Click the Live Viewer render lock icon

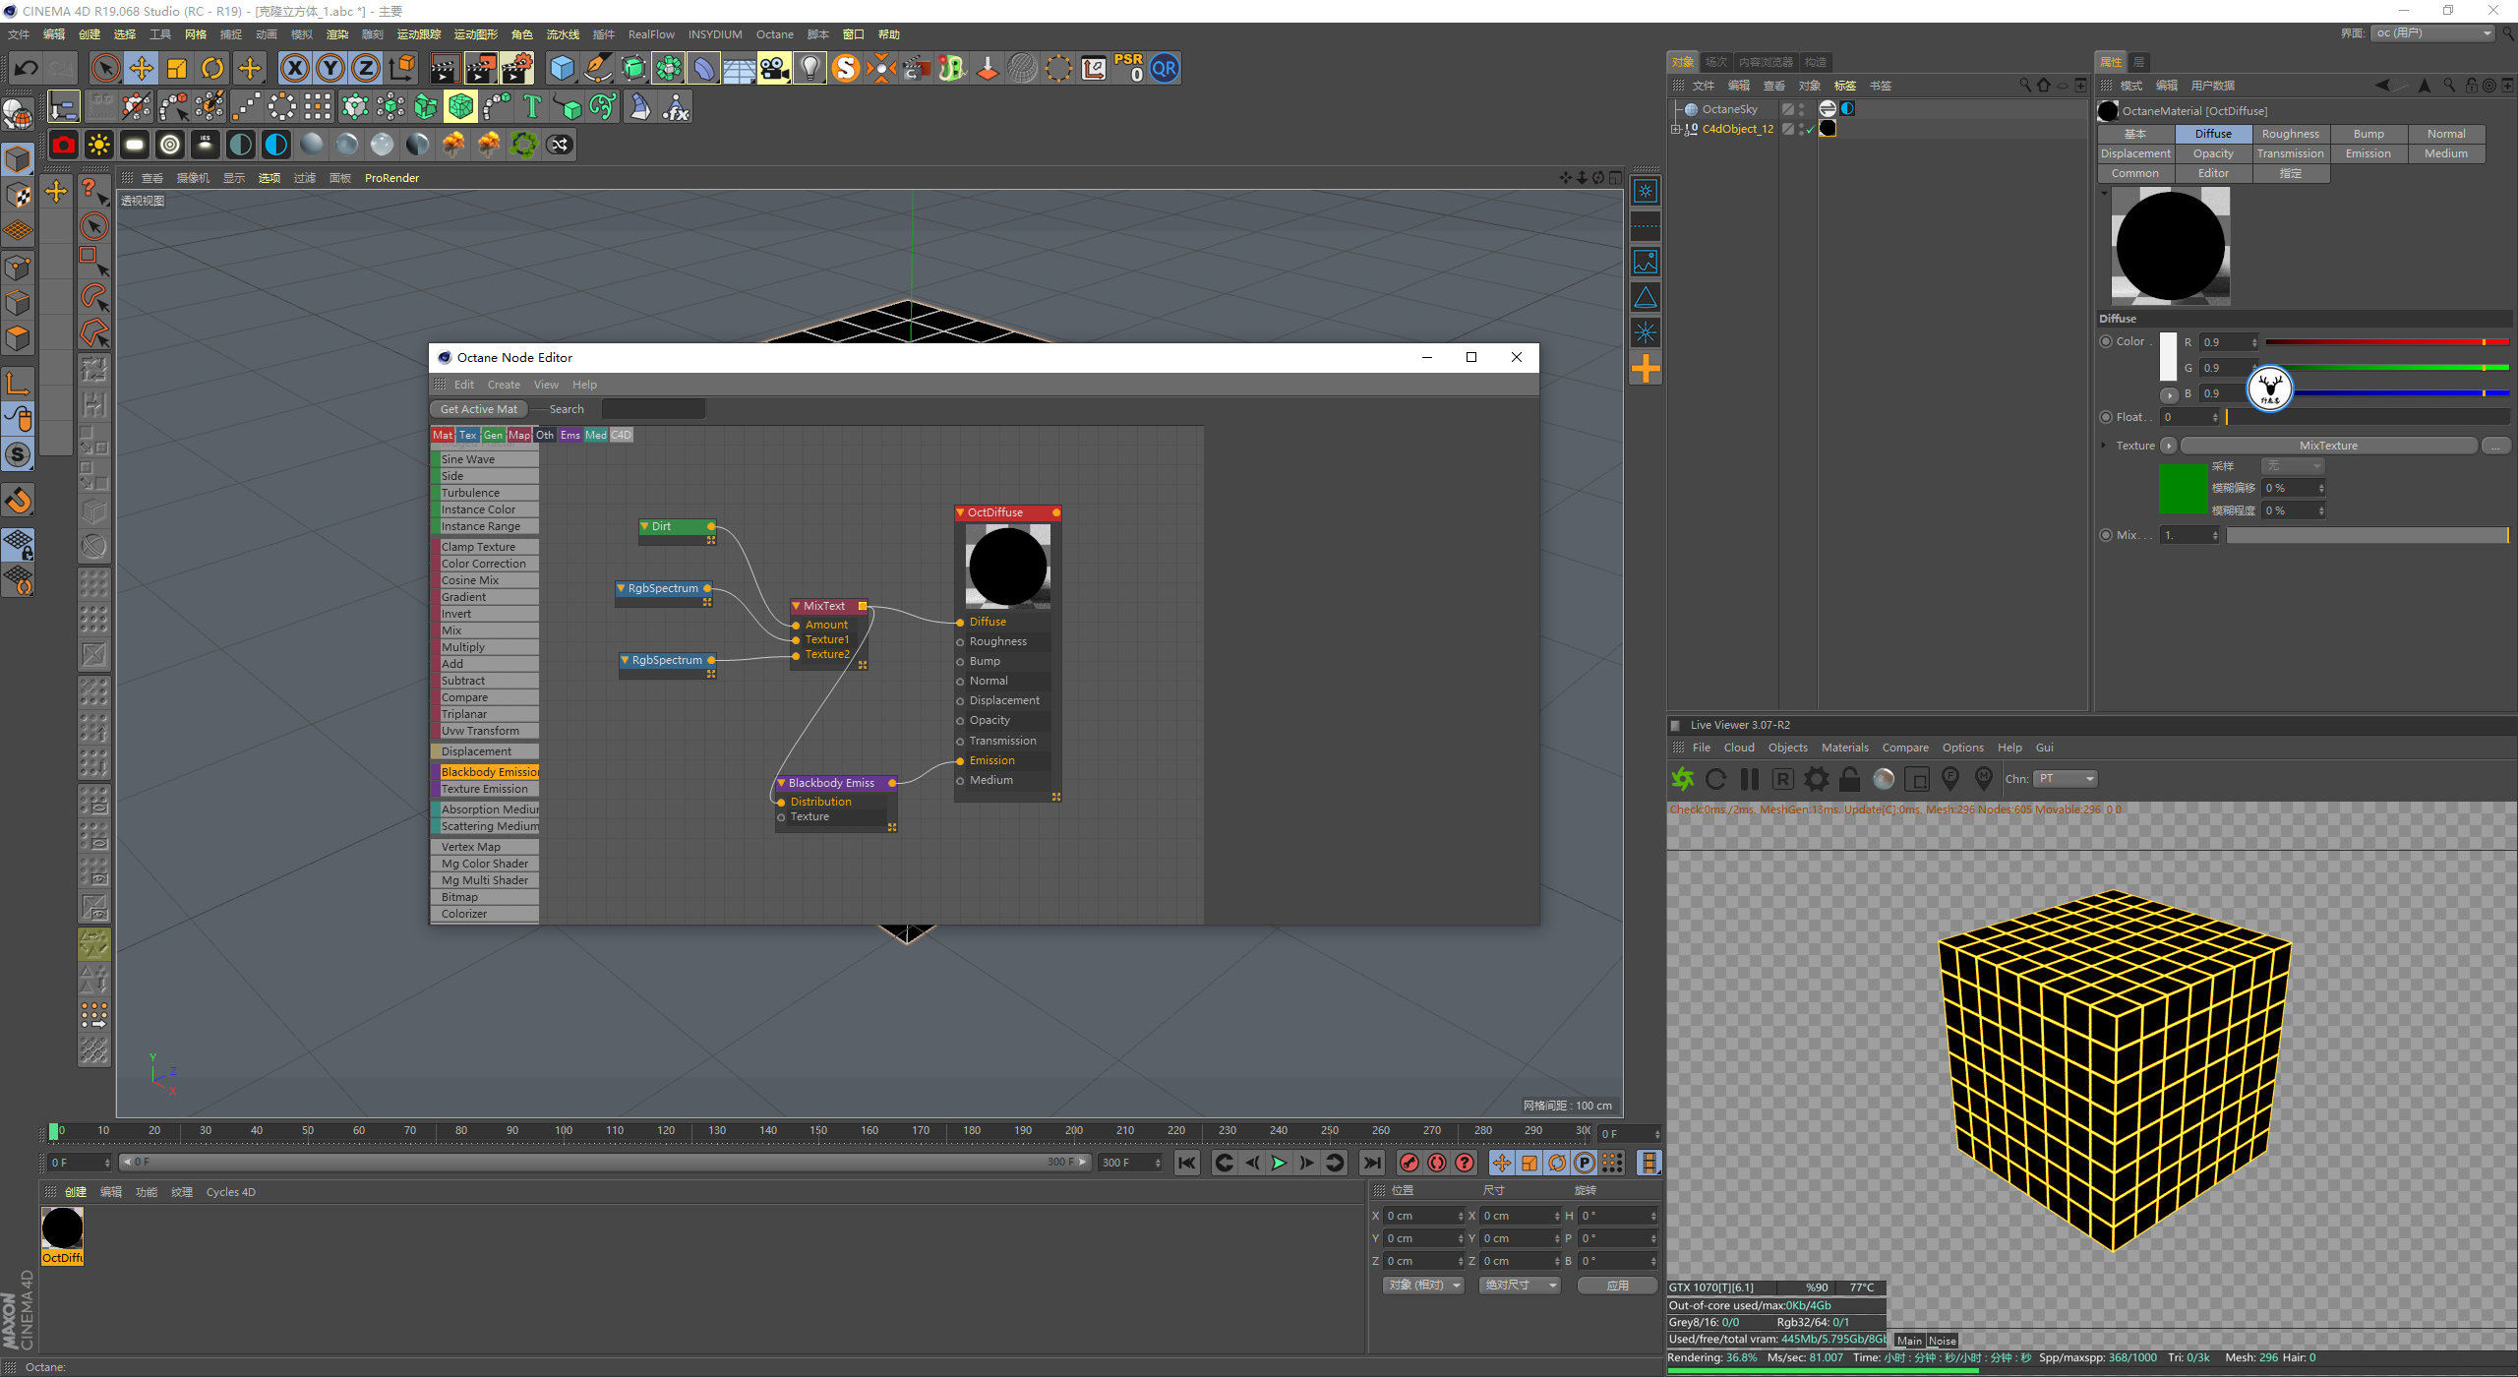1850,779
